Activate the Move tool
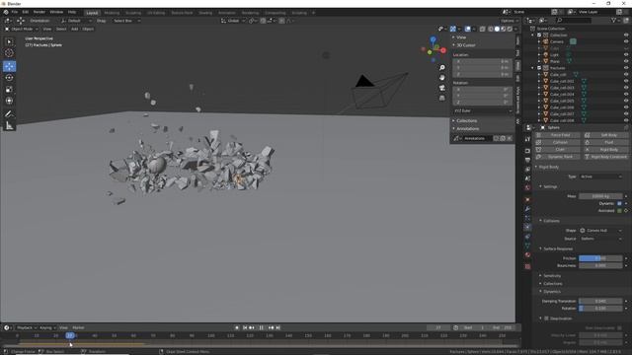This screenshot has height=355, width=632. (9, 66)
